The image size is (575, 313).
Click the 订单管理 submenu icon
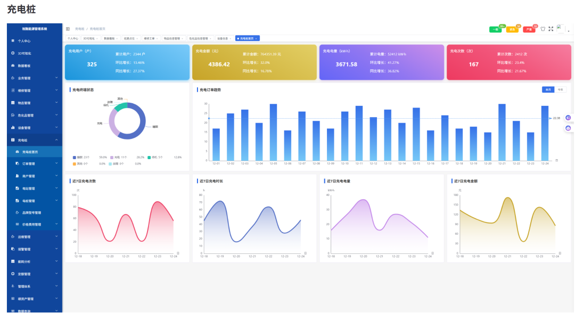click(17, 163)
